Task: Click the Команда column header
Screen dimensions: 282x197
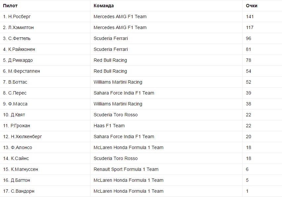Action: 104,6
